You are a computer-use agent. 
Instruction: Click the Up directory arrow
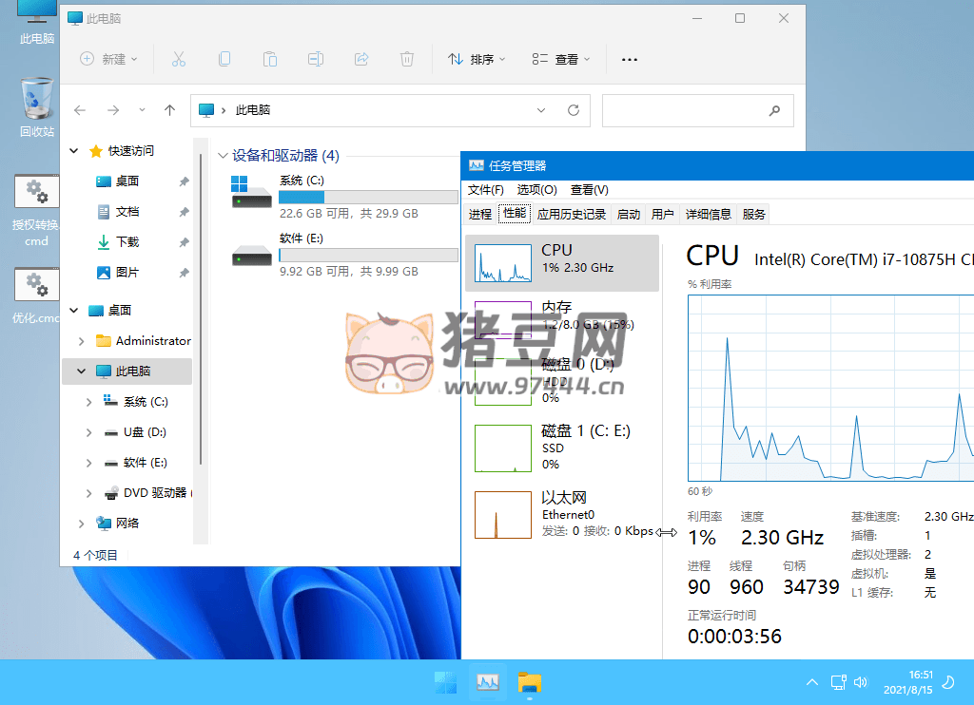click(x=169, y=110)
